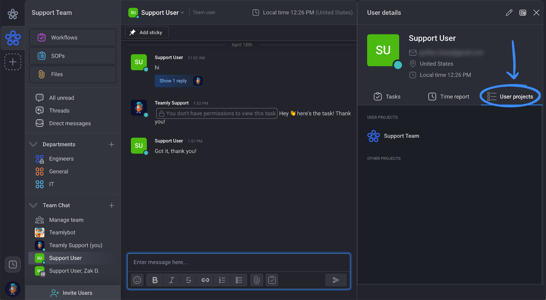The image size is (546, 300).
Task: Edit user details with pencil icon
Action: point(509,13)
